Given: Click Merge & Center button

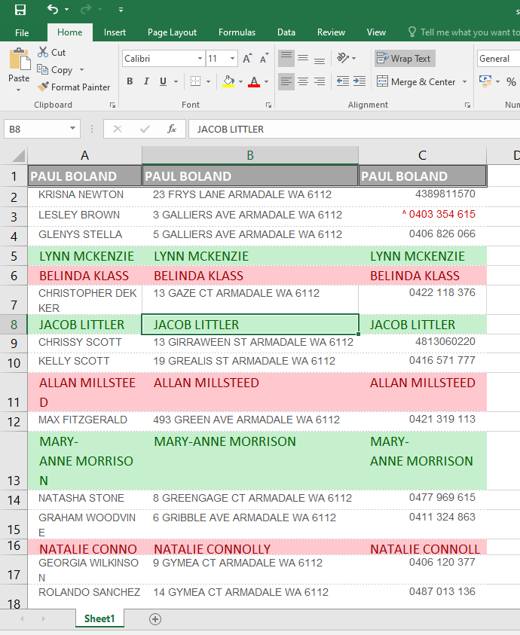Looking at the screenshot, I should coord(416,82).
